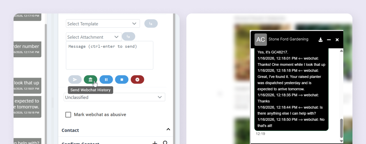Click the Send Webchat History green button
Viewport: 366px width, 144px height.
pos(90,80)
